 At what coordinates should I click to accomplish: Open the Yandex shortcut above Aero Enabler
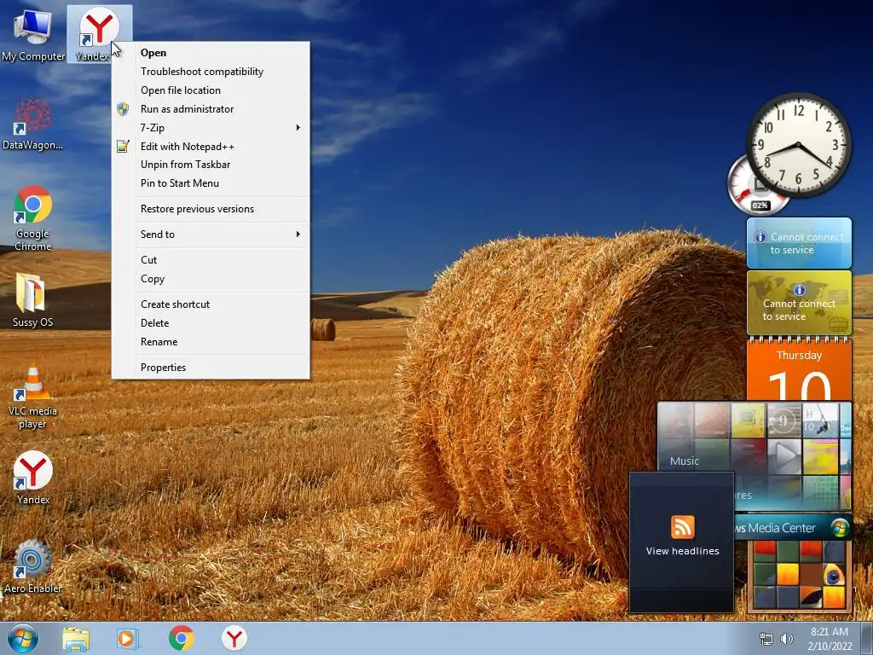(x=33, y=478)
